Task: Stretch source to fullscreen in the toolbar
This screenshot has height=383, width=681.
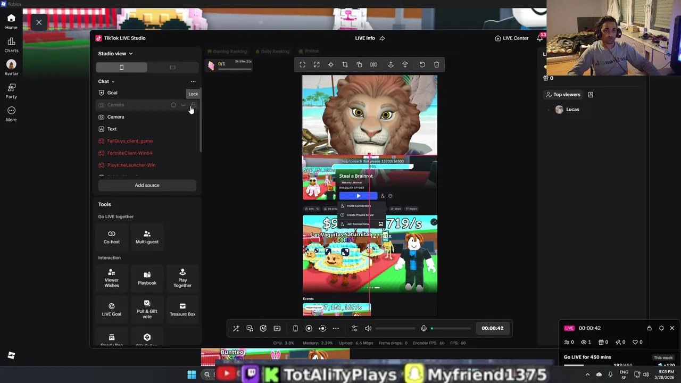Action: 317,65
